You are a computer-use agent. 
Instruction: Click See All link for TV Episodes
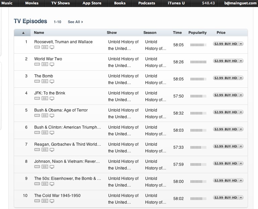click(x=75, y=22)
